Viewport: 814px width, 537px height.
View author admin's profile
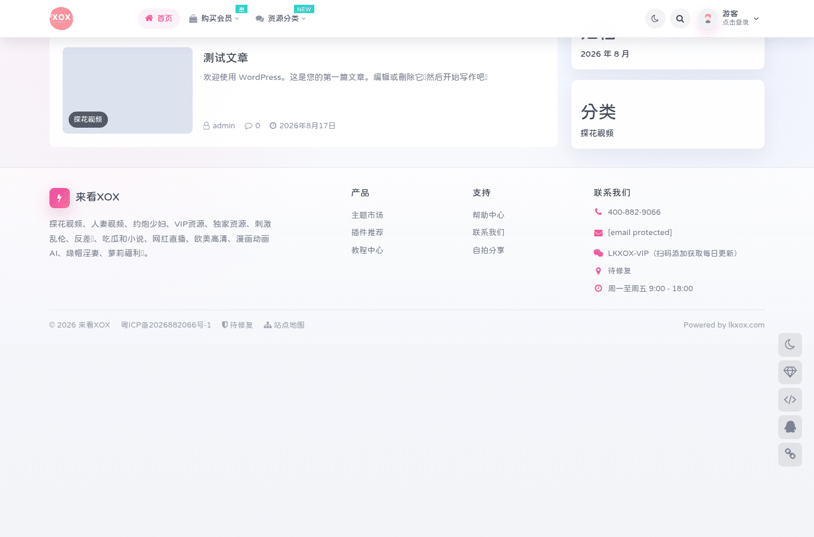[x=219, y=126]
